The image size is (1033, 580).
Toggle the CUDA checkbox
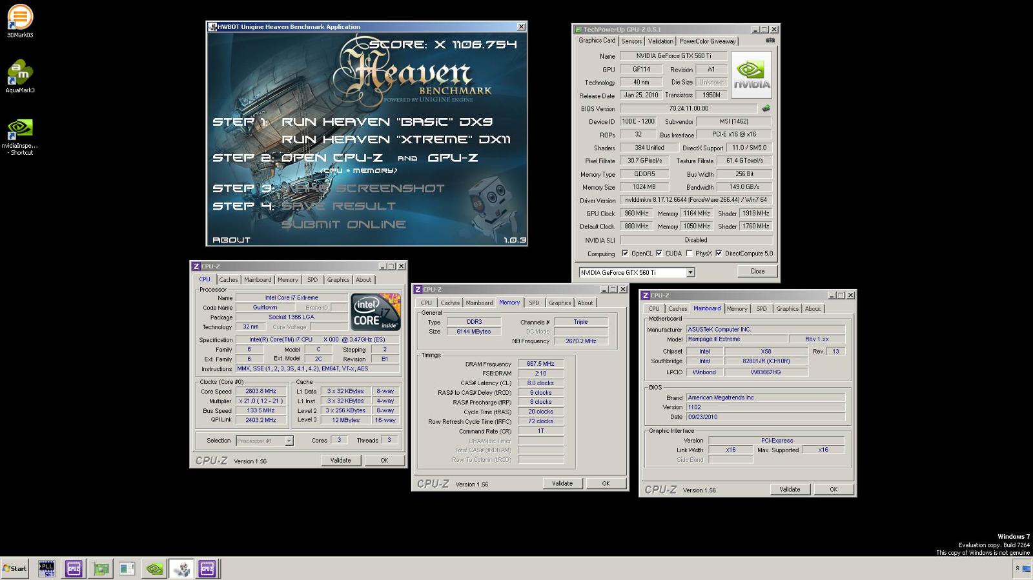click(x=659, y=254)
